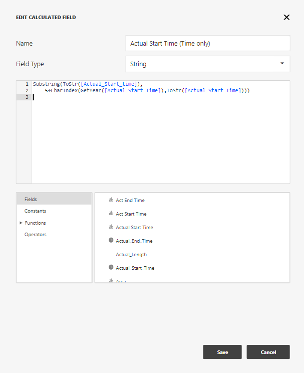The height and width of the screenshot is (373, 304).
Task: Open the Field Type dropdown
Action: tap(208, 64)
